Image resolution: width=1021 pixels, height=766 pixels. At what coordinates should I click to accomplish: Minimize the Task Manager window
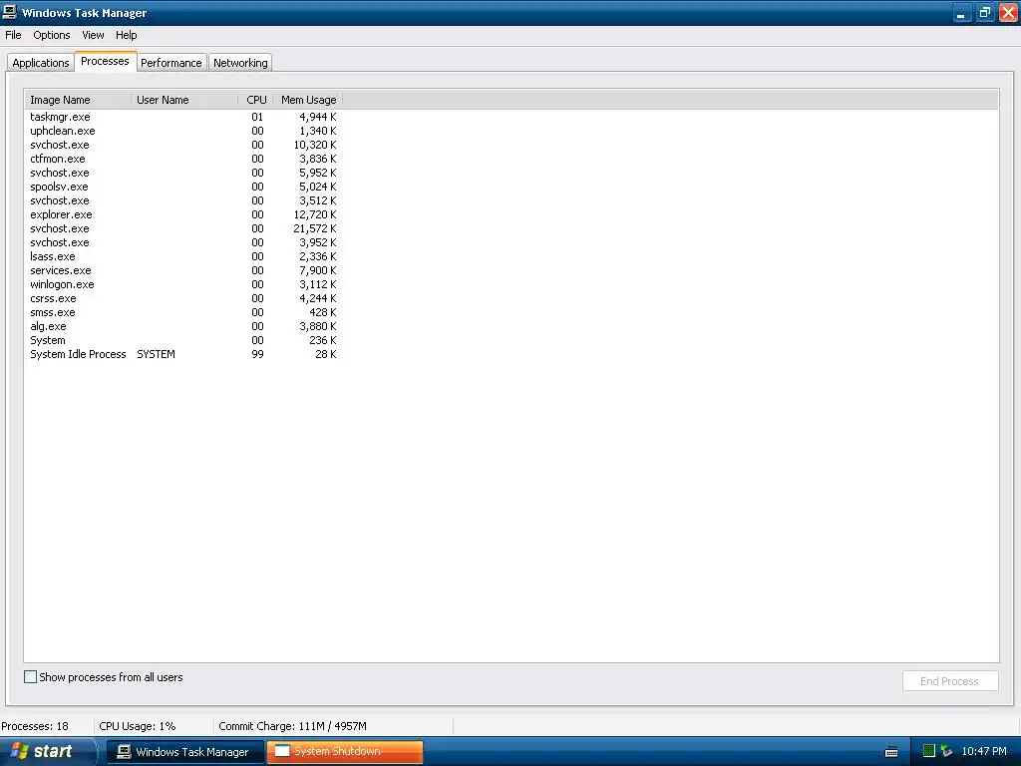click(x=961, y=12)
